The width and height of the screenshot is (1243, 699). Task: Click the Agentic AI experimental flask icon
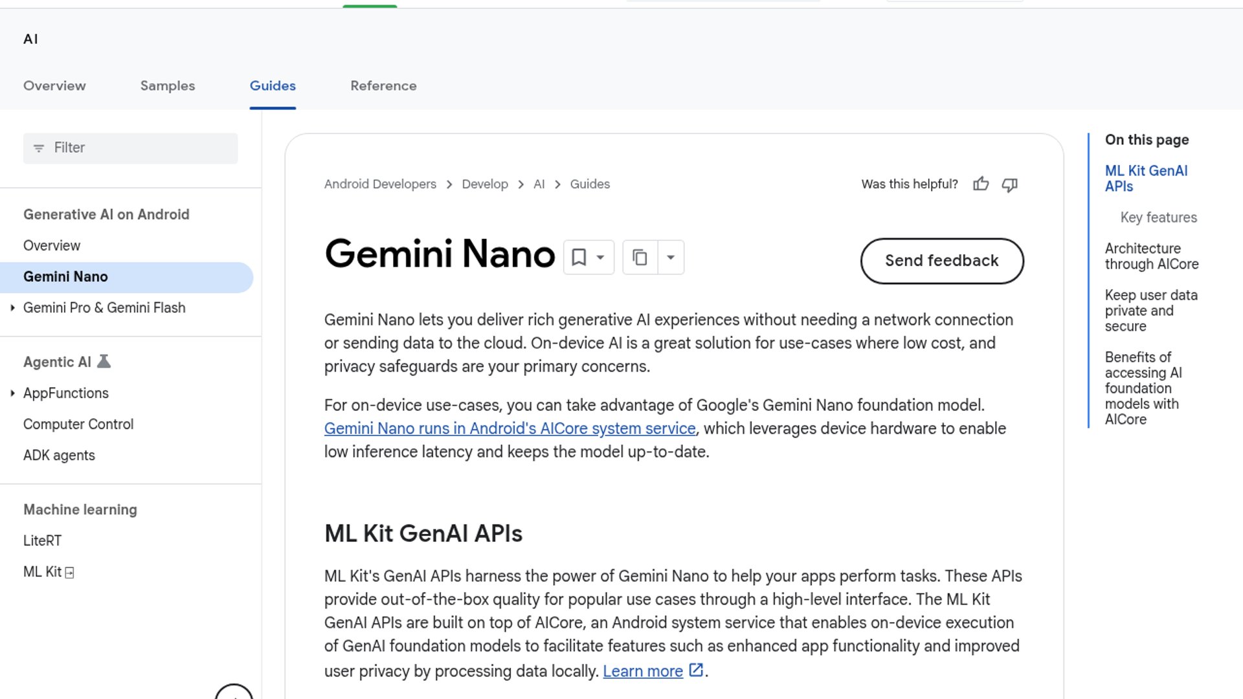(104, 362)
